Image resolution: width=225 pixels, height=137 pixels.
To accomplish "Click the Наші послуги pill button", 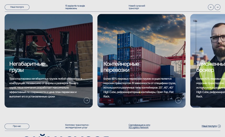I will (17, 7).
